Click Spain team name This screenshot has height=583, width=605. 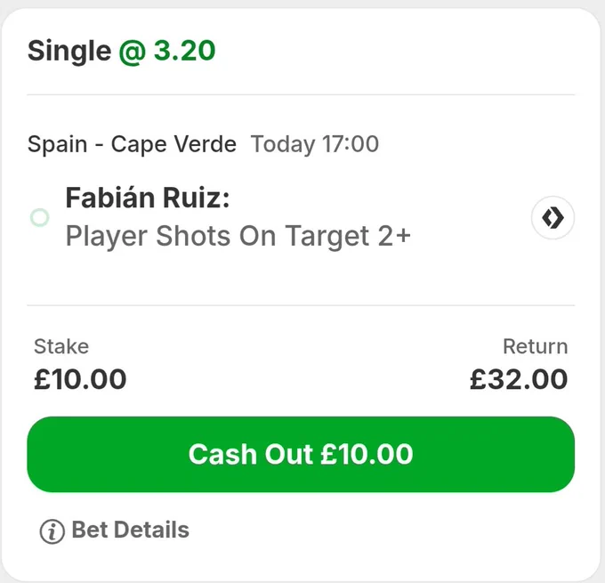click(58, 145)
